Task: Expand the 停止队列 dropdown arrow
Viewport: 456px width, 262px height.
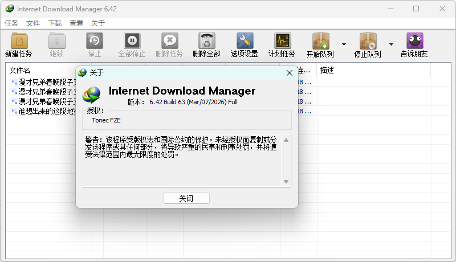Action: click(x=391, y=44)
